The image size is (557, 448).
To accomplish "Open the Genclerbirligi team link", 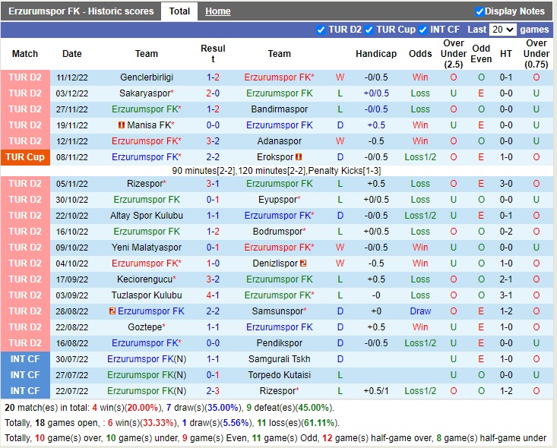I will point(147,77).
